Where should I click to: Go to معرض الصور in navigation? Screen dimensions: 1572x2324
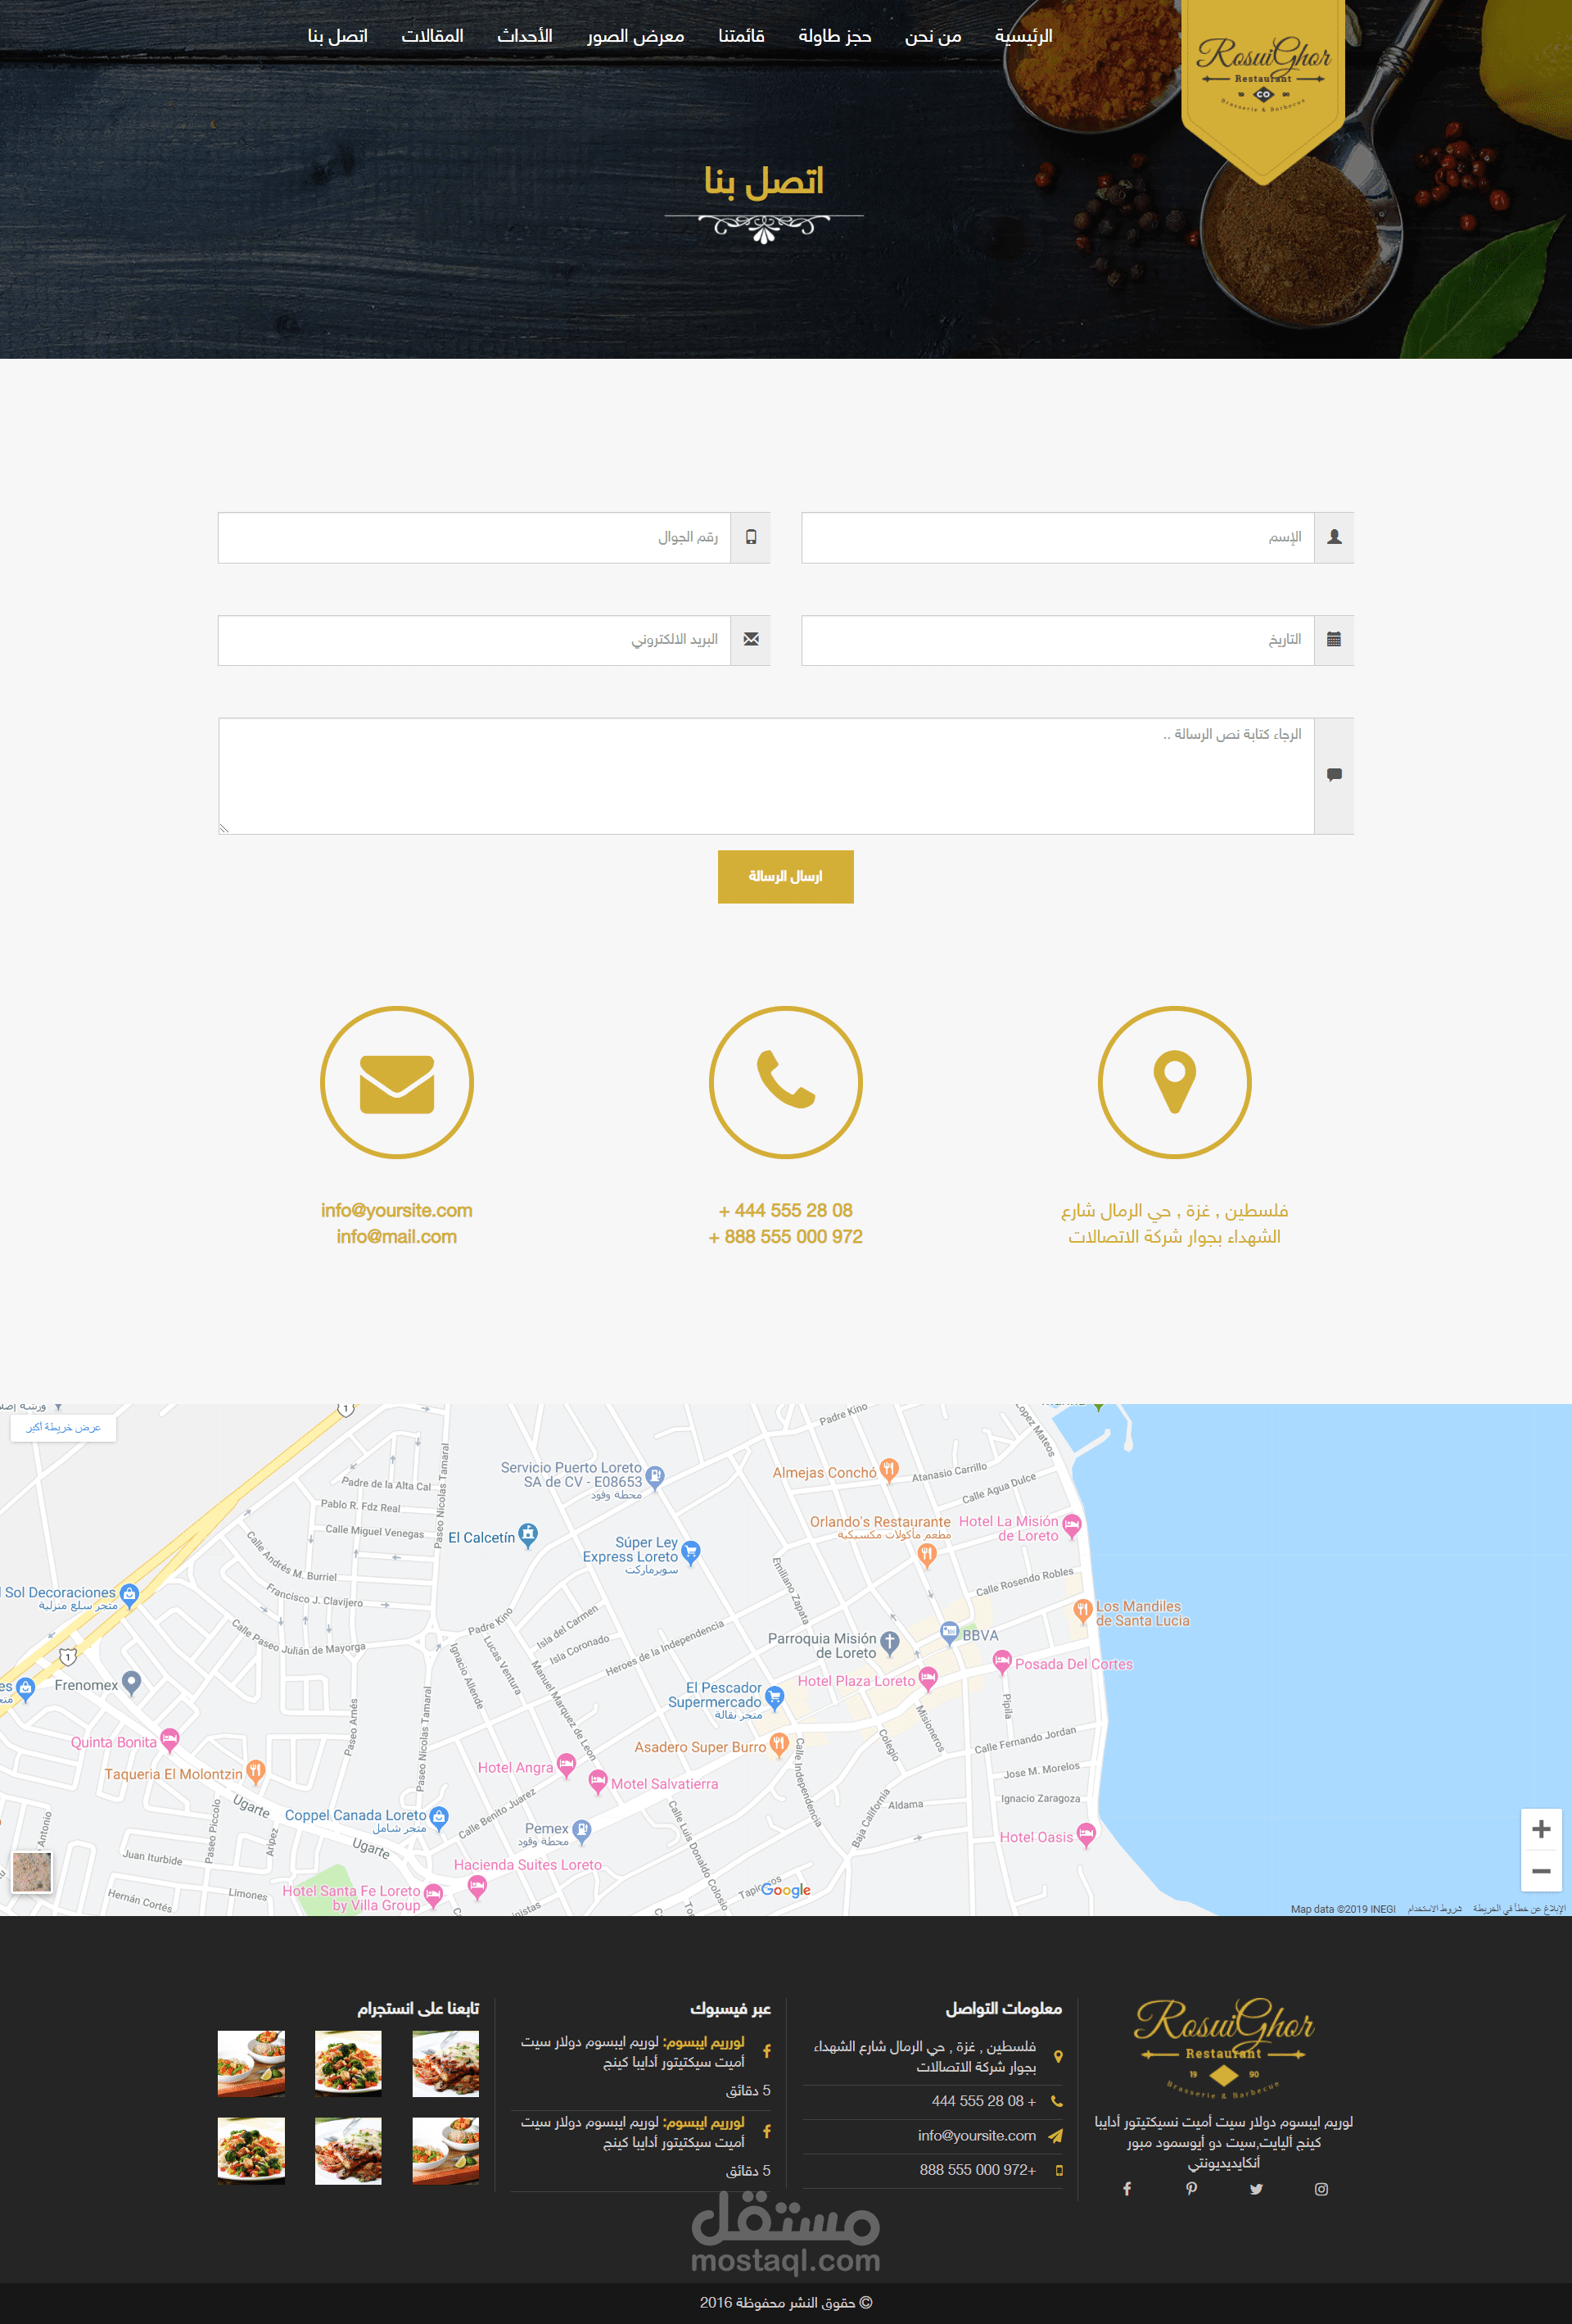point(635,36)
